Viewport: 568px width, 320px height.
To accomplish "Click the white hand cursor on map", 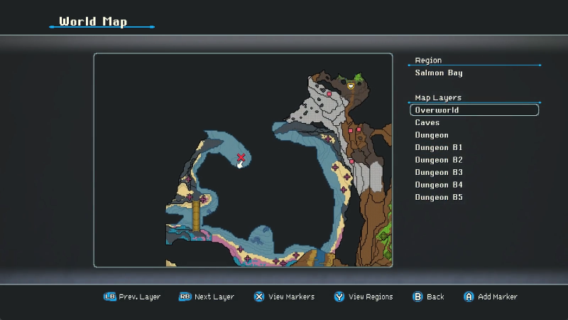I will pyautogui.click(x=239, y=165).
